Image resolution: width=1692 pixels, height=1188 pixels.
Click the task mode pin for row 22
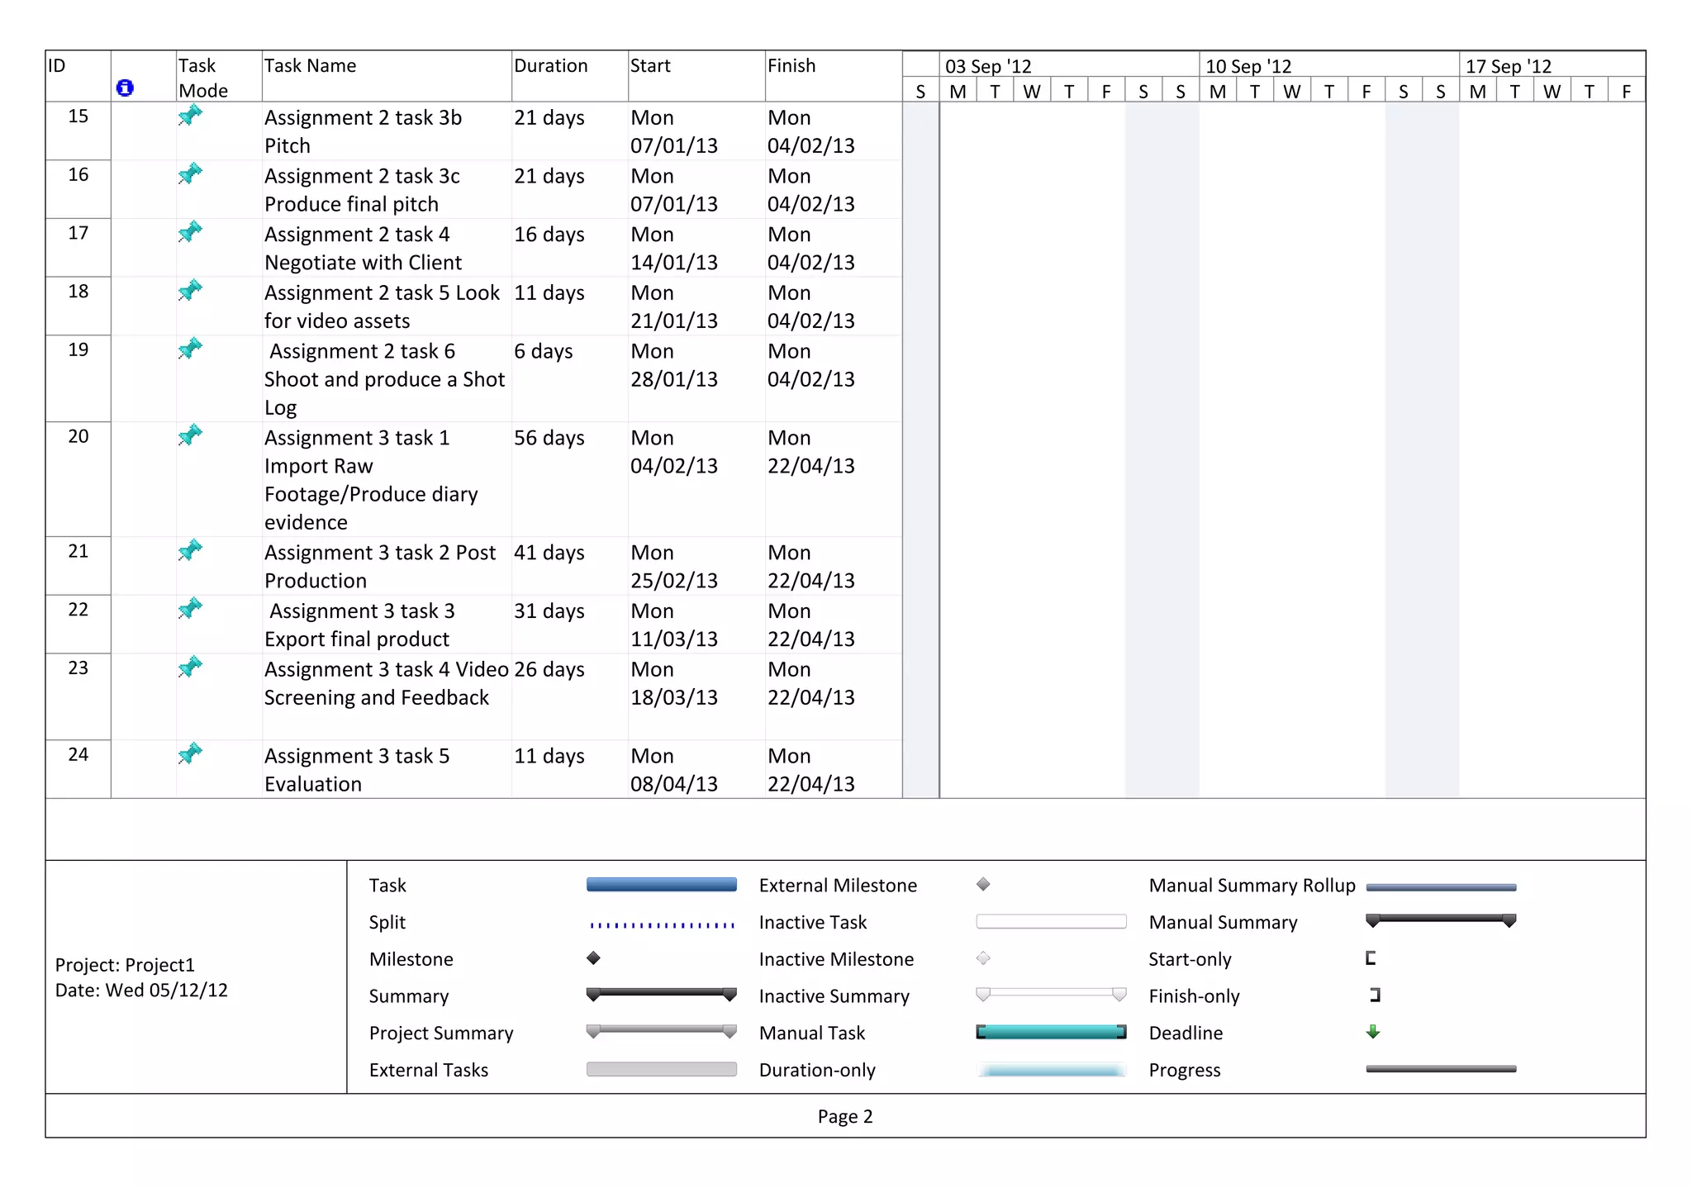point(190,609)
